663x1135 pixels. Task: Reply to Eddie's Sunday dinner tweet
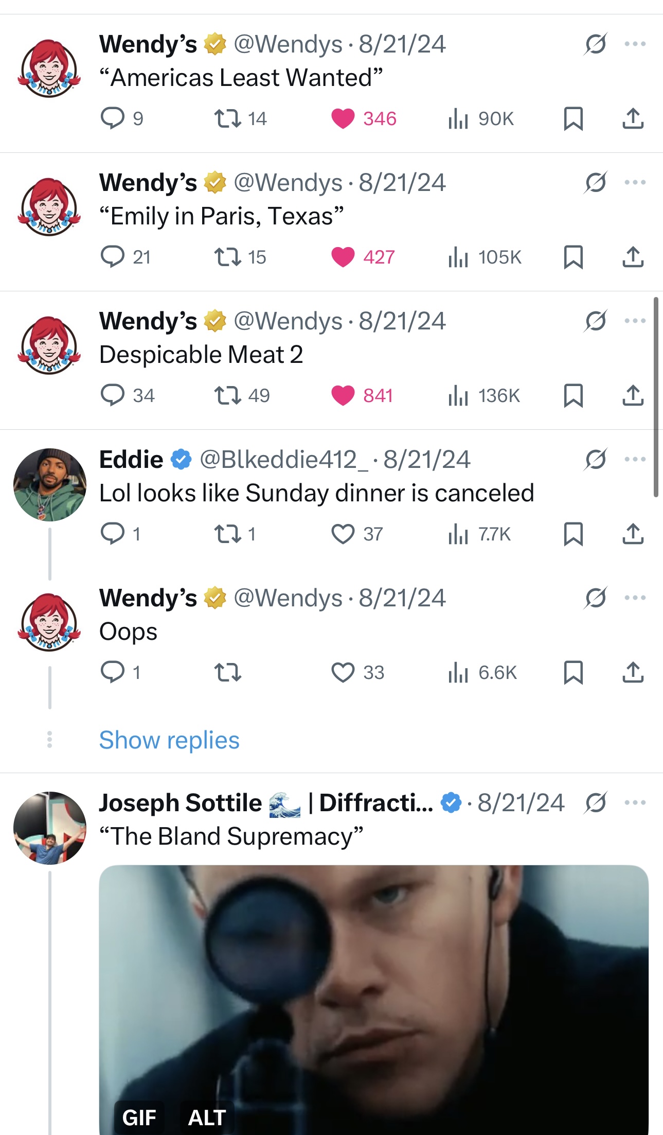point(113,534)
